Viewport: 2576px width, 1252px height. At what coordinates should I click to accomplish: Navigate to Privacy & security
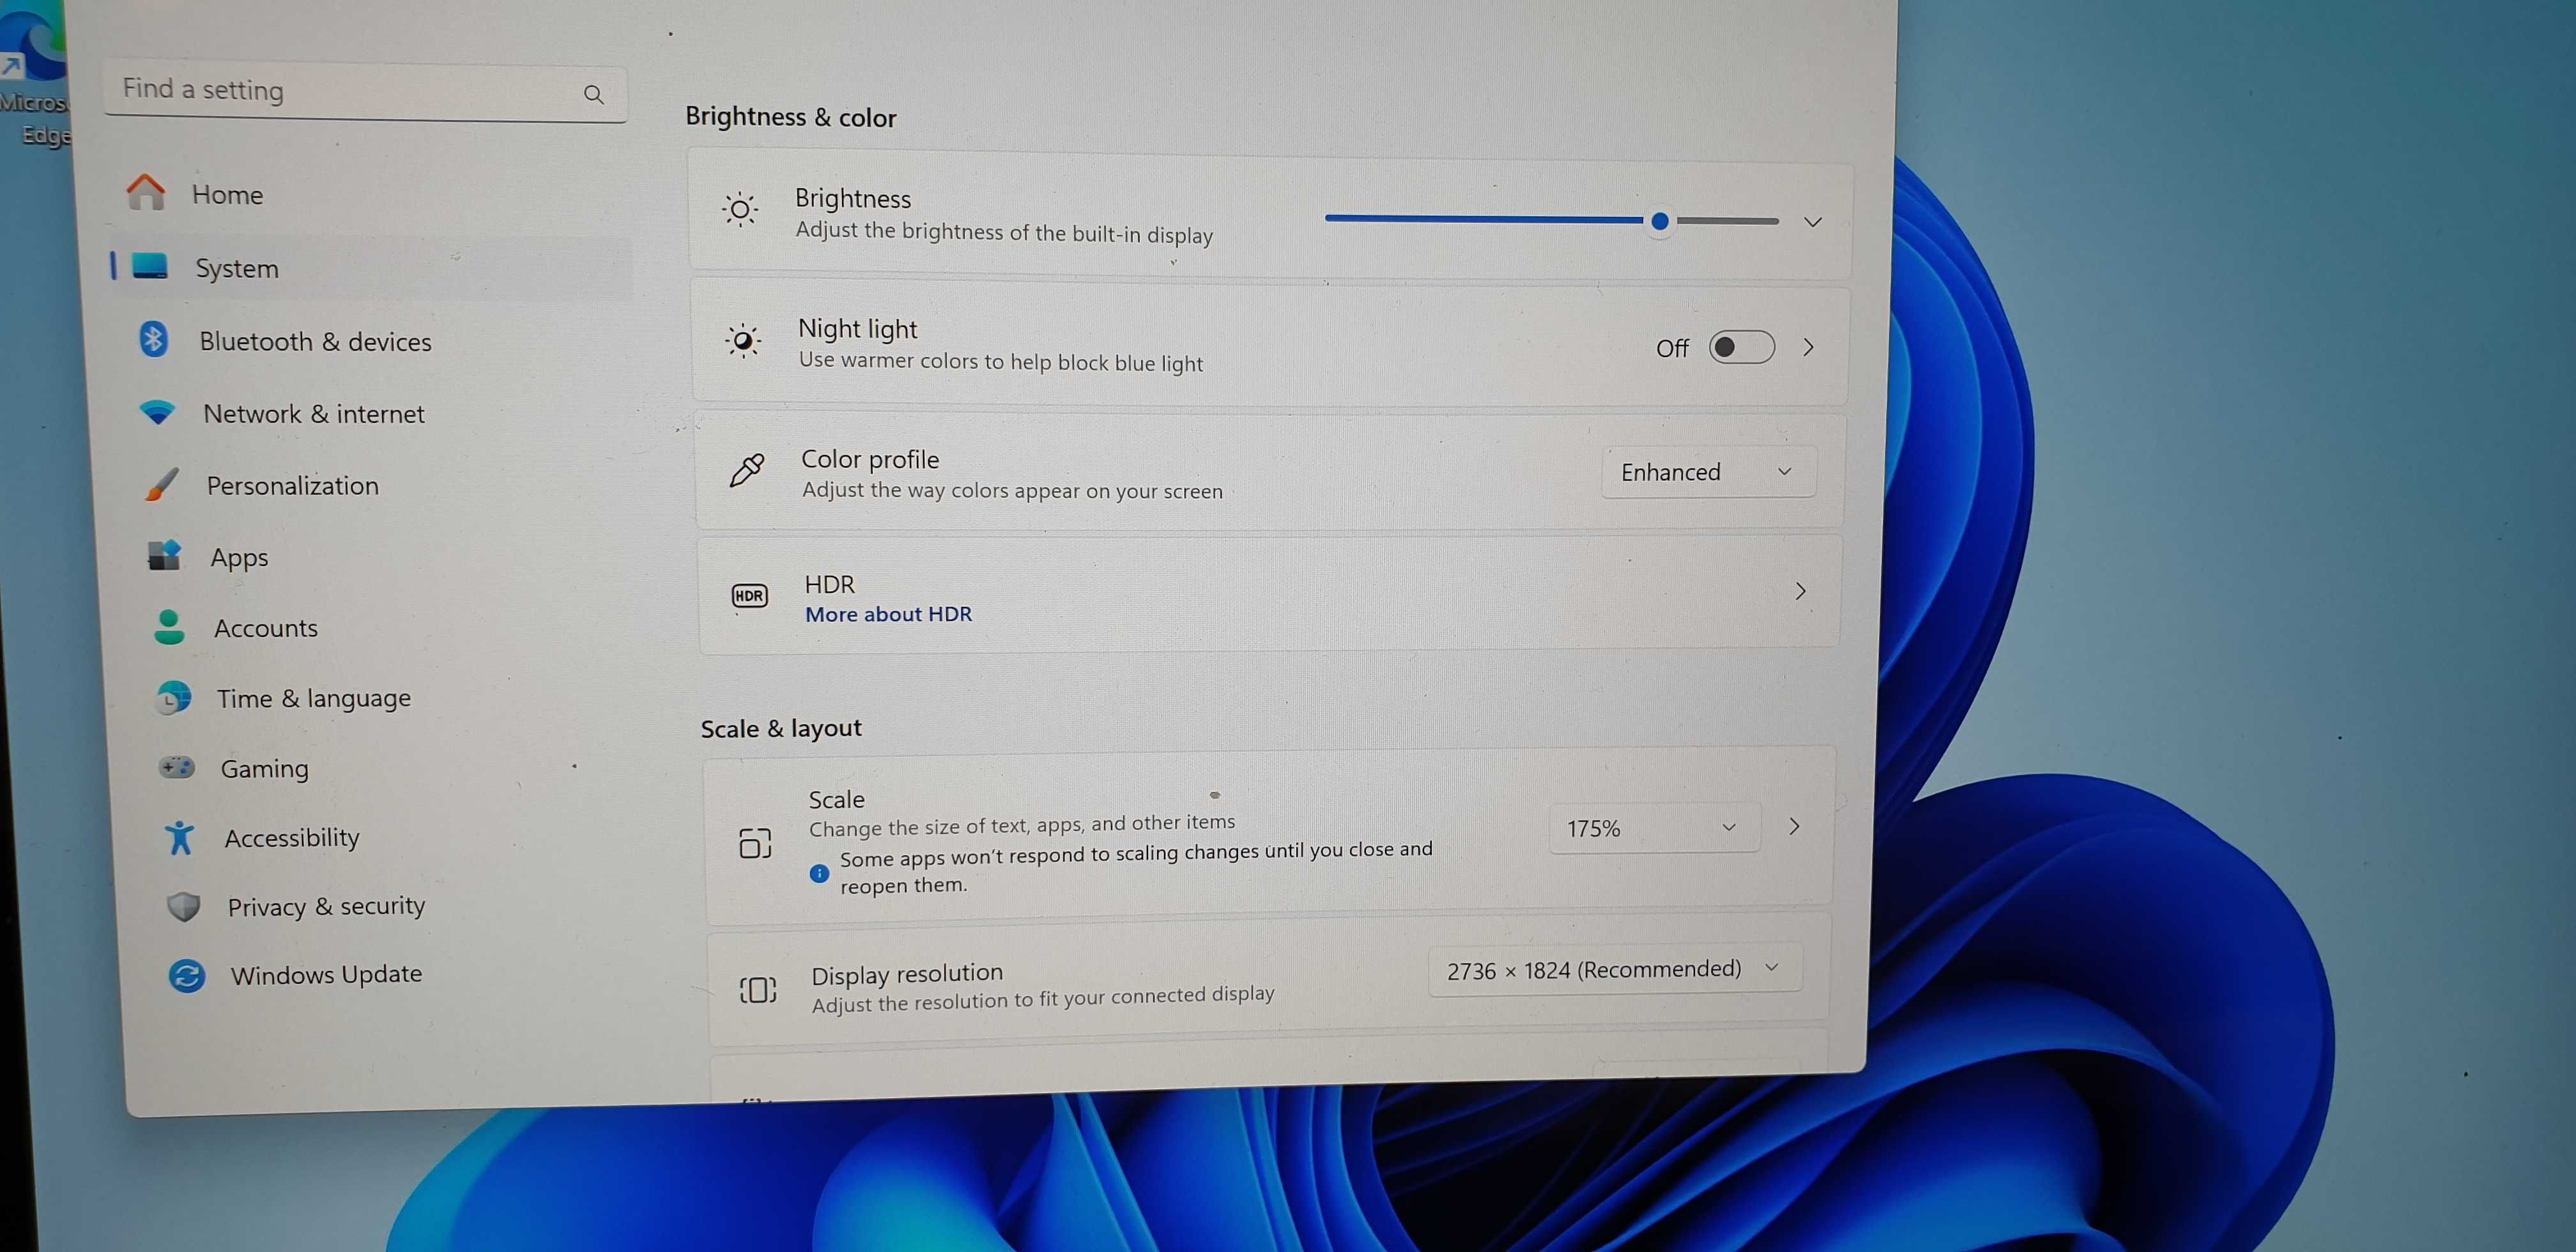tap(325, 904)
